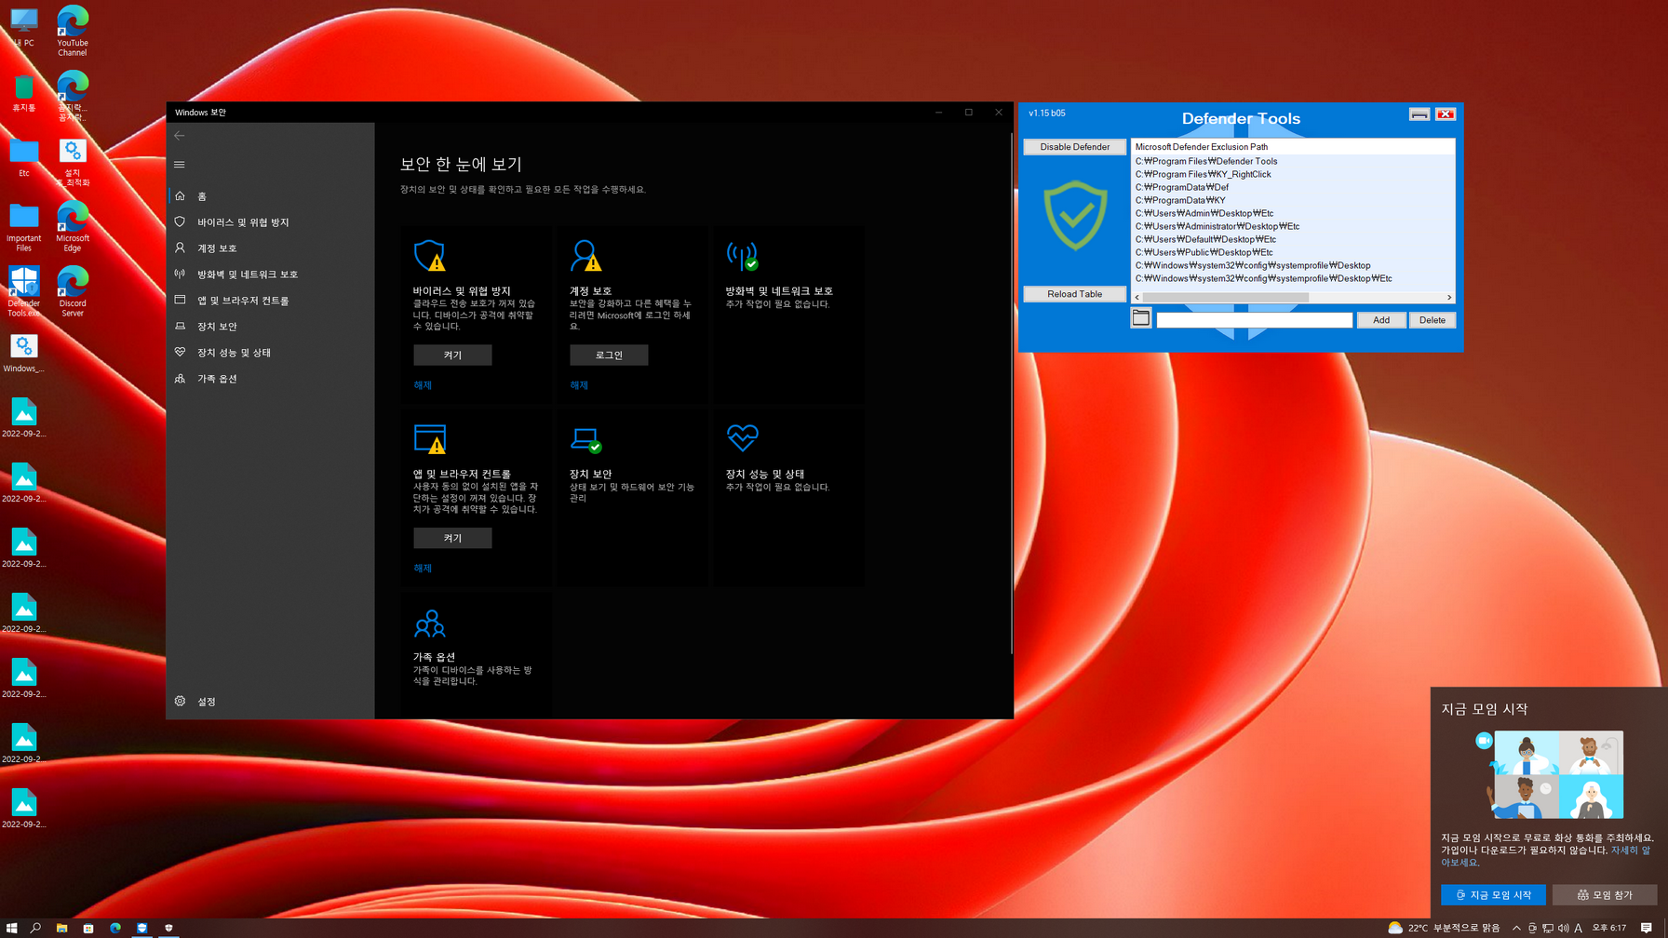Screen dimensions: 1668x938
Task: Select C:₩Program Files₩KY_RightClick exclusion row
Action: pos(1293,174)
